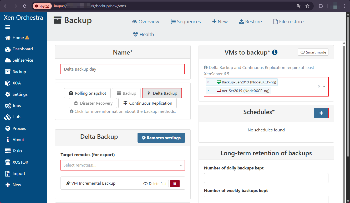
Task: Expand the VMs to backup dropdown arrow
Action: 324,87
